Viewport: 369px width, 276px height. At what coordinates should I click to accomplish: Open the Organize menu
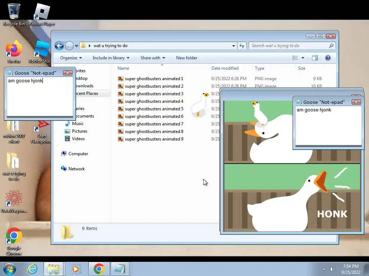[x=71, y=58]
